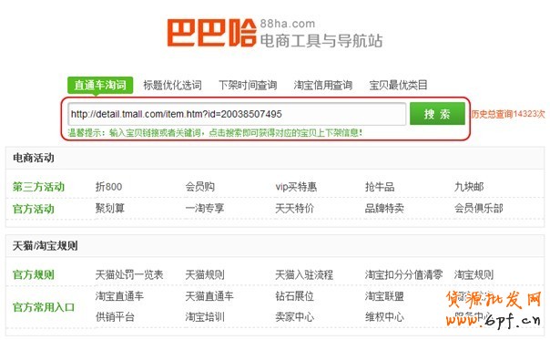Visit the 会员俱乐部 link
Image resolution: width=550 pixels, height=340 pixels.
(x=478, y=209)
